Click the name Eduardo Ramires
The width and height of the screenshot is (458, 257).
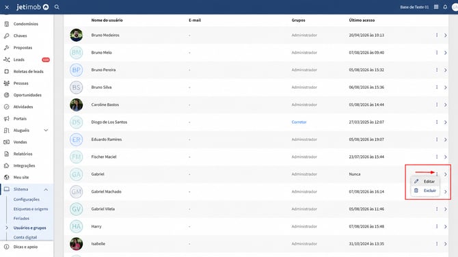(107, 139)
